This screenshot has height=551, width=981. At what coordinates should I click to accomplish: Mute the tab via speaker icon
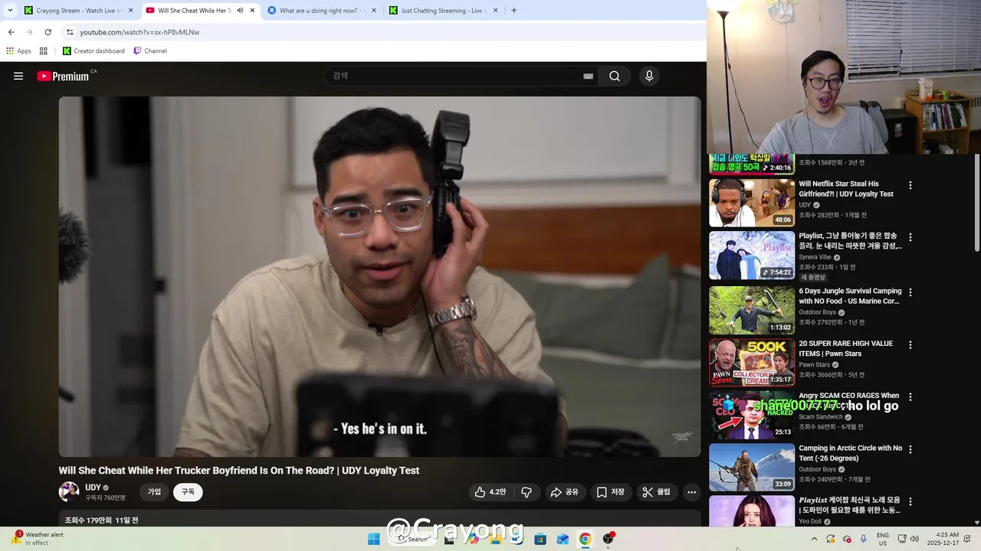tap(240, 10)
